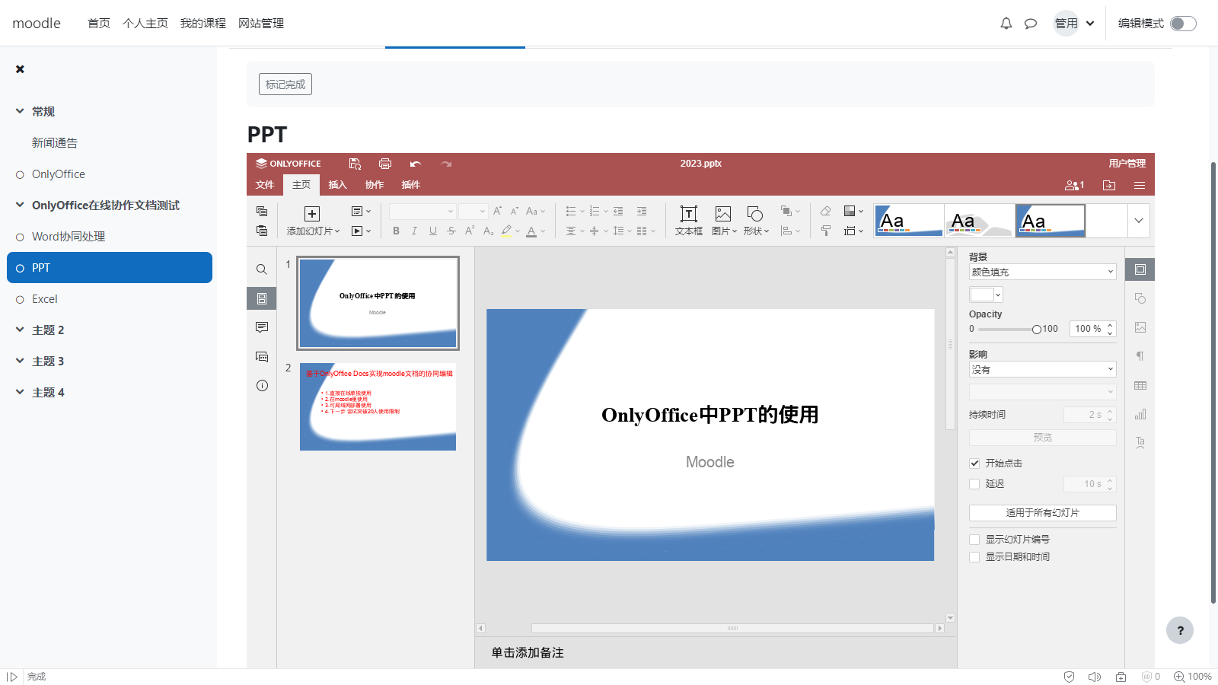Image resolution: width=1218 pixels, height=685 pixels.
Task: Switch to the 插件 tab
Action: coord(410,185)
